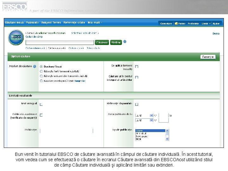228x171 pixels.
Task: Go to Publicații in top navigation
Action: (32, 22)
